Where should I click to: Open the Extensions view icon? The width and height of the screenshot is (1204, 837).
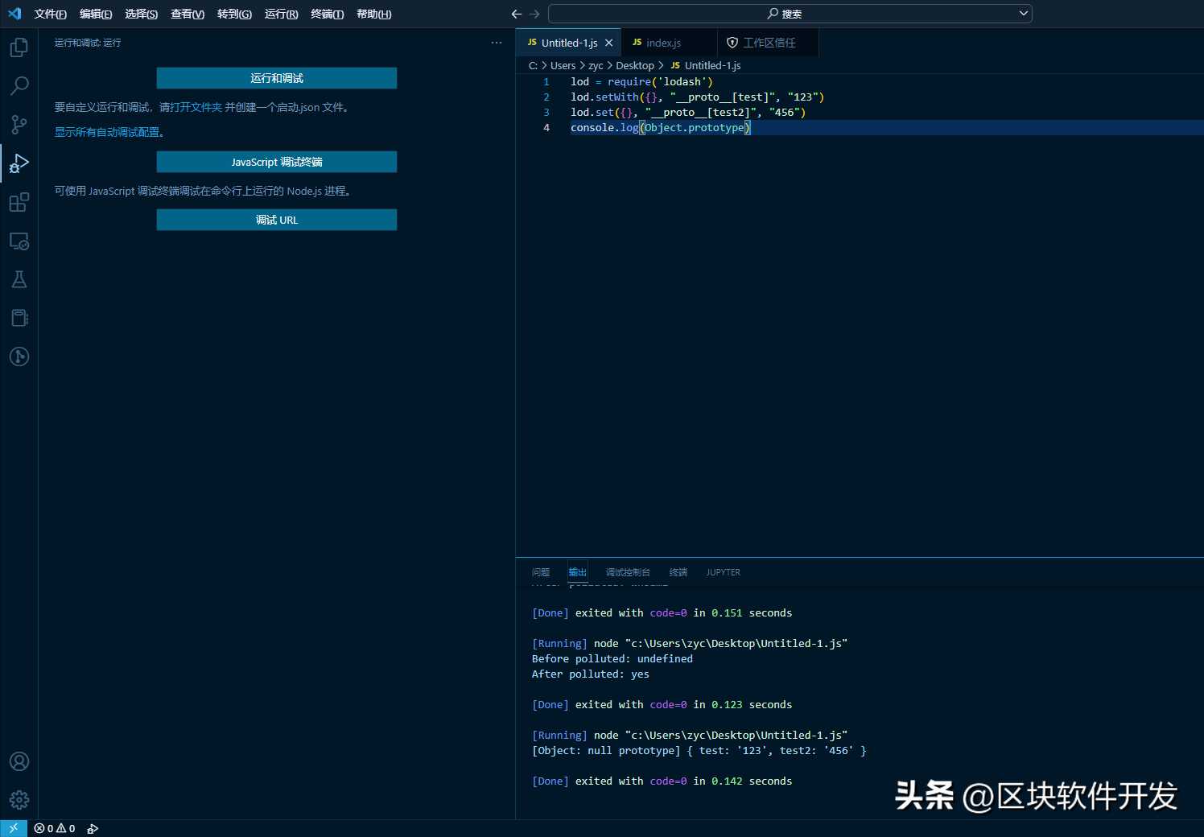click(x=19, y=202)
